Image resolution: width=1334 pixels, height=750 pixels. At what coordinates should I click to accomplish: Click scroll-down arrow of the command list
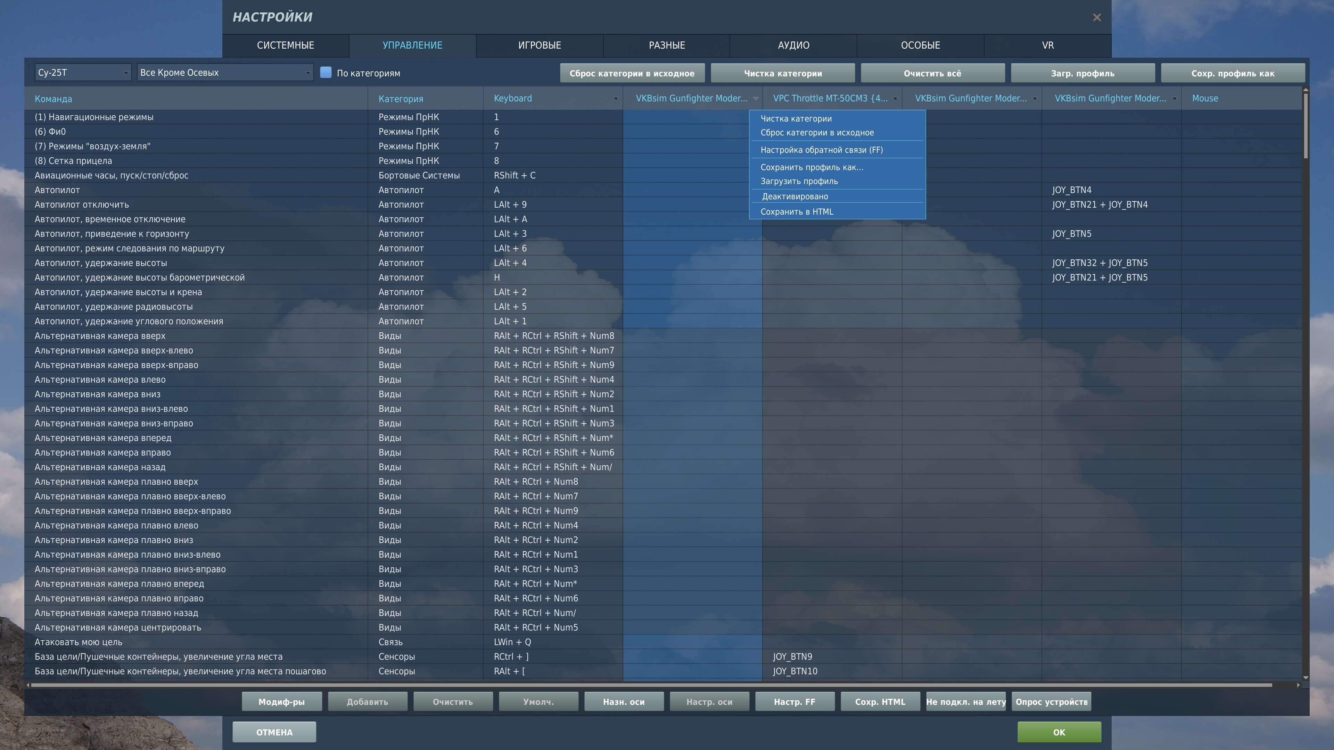point(1306,677)
